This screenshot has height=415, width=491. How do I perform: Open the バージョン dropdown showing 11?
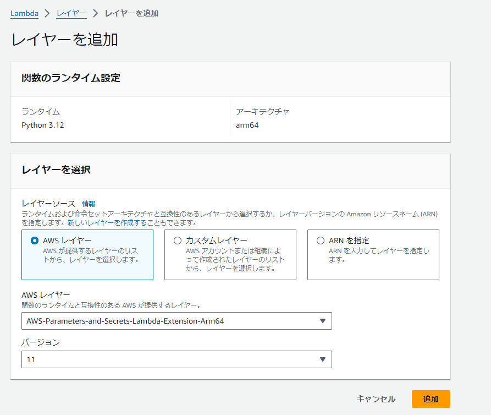pyautogui.click(x=176, y=359)
